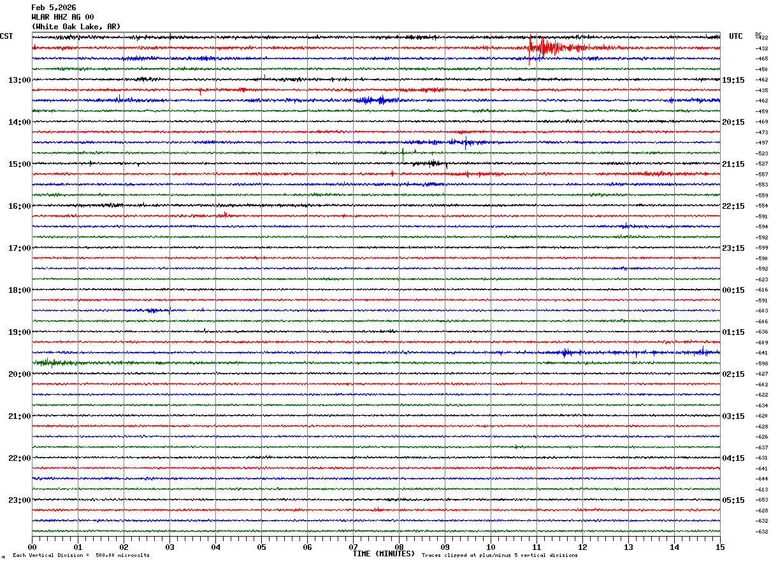The image size is (771, 564).
Task: Click the '03' tick label on minutes axis
Action: pyautogui.click(x=169, y=547)
